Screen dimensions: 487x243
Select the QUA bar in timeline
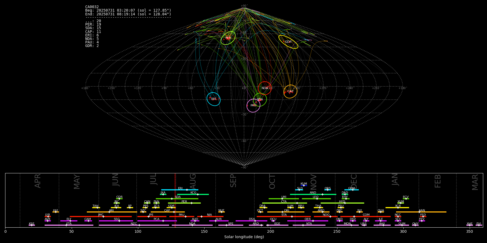click(x=381, y=212)
